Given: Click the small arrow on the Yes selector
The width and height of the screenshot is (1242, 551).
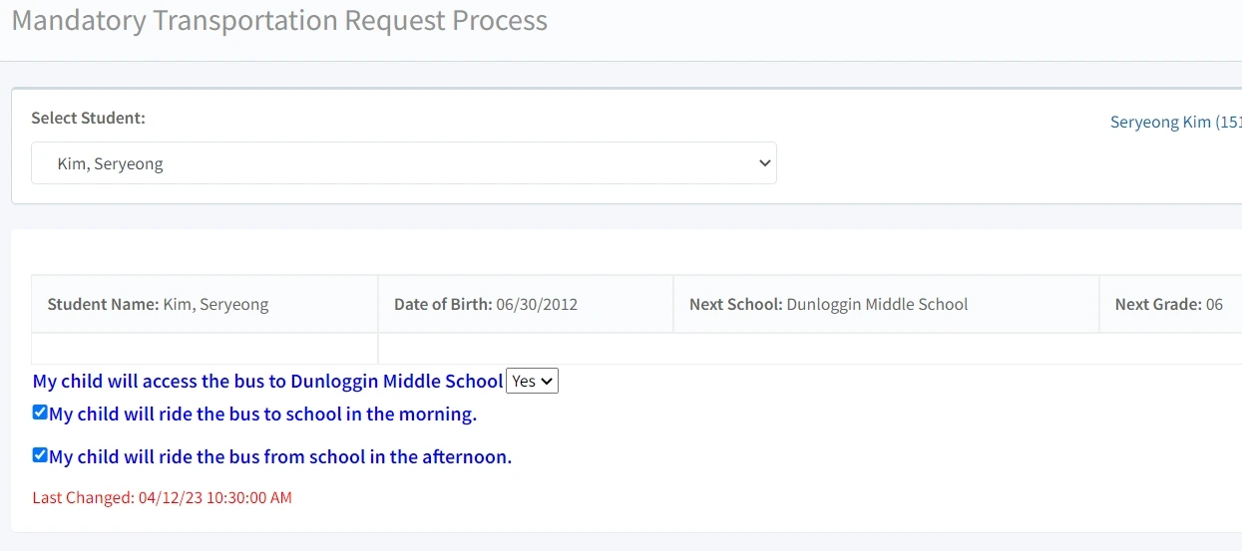Looking at the screenshot, I should click(x=547, y=382).
